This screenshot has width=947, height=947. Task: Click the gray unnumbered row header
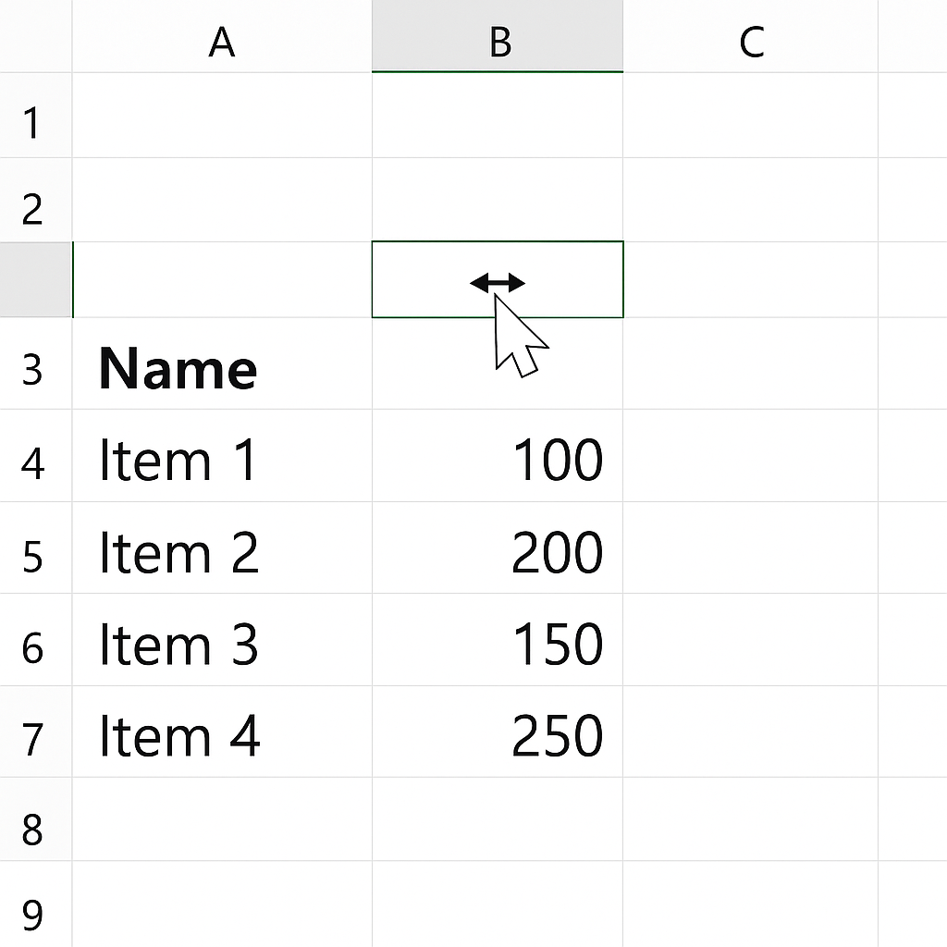pos(36,279)
